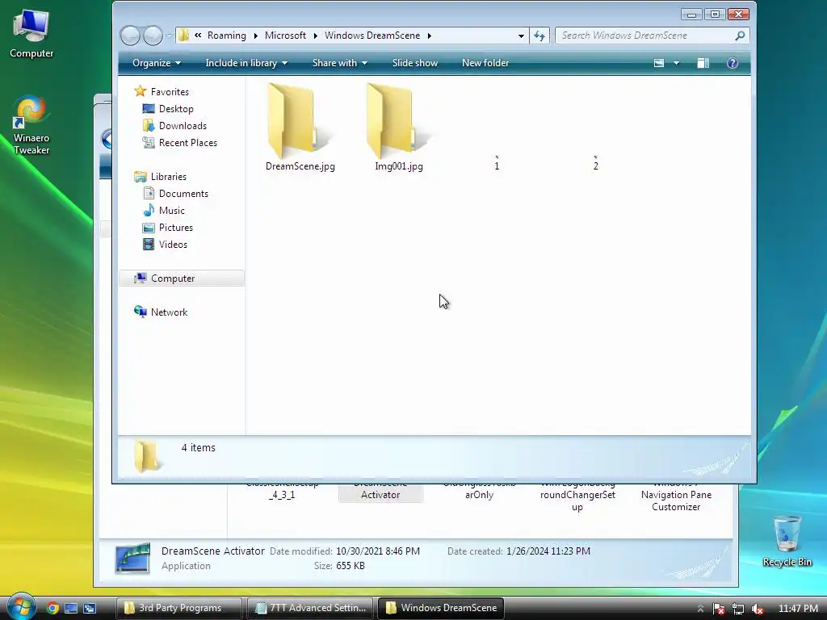Click the search magnifier icon

(x=740, y=36)
